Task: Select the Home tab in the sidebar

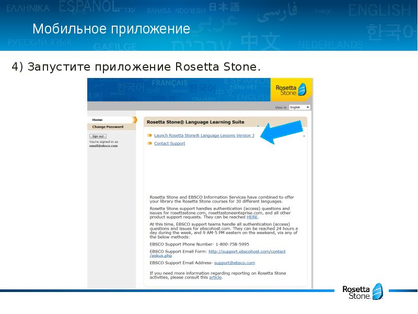Action: (97, 120)
